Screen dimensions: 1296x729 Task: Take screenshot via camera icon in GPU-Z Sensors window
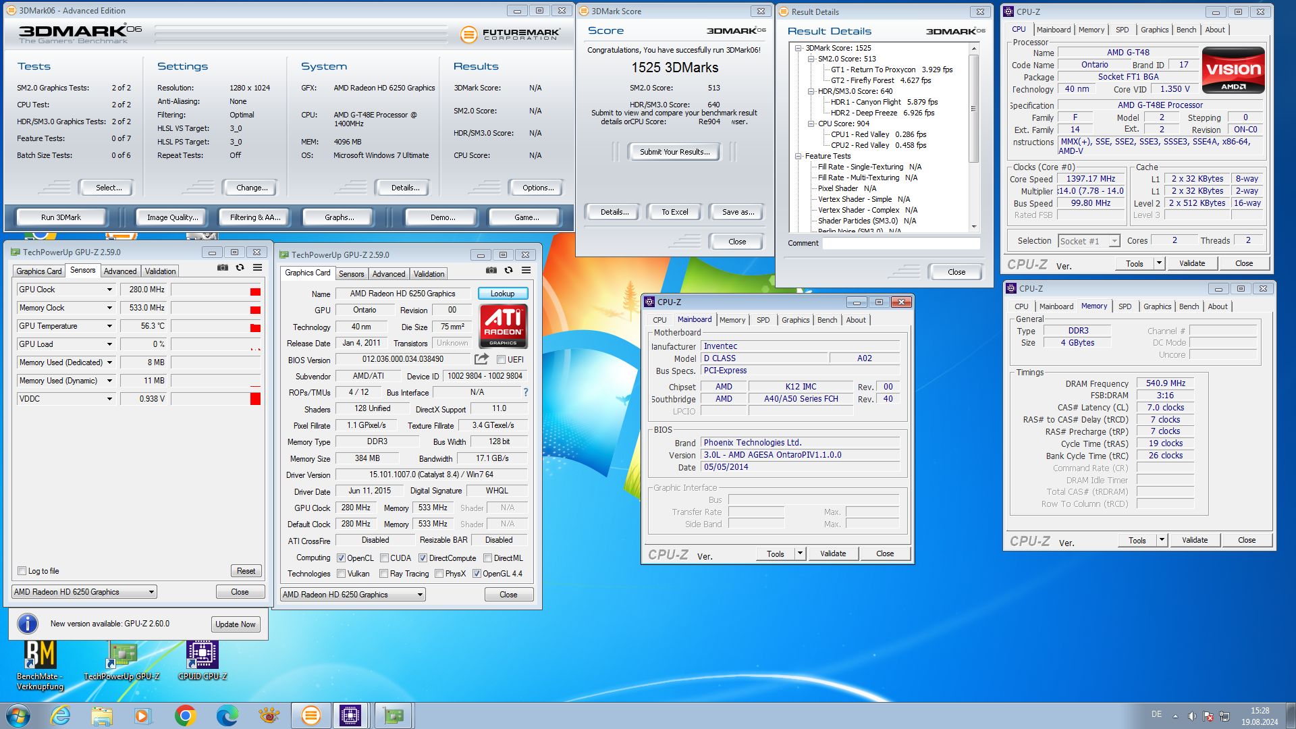coord(222,268)
